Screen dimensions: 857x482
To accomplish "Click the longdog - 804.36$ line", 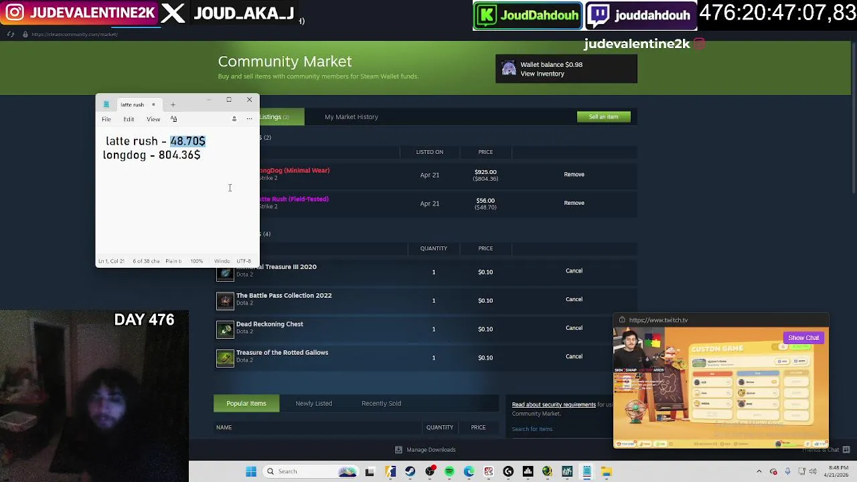I will (151, 155).
